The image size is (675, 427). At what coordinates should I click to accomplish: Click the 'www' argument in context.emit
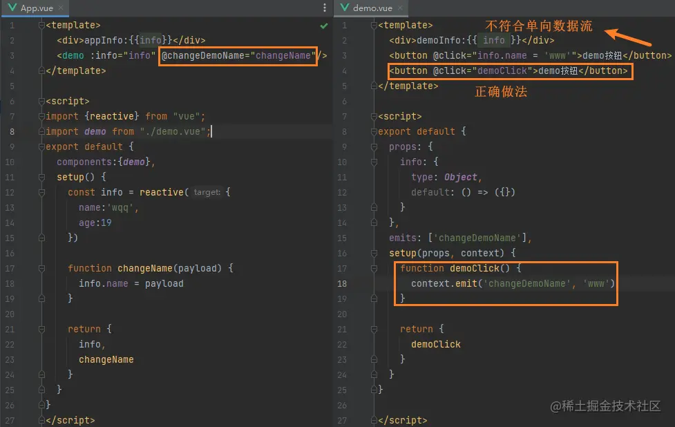pos(596,284)
